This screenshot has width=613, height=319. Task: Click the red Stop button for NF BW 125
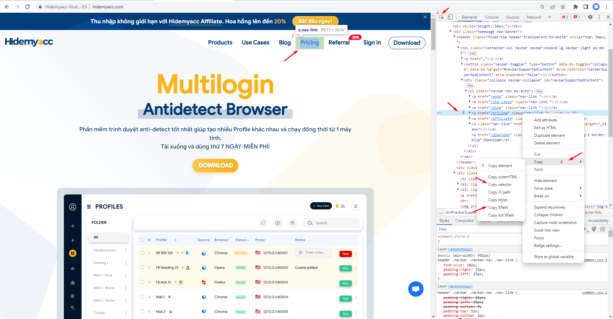click(346, 254)
